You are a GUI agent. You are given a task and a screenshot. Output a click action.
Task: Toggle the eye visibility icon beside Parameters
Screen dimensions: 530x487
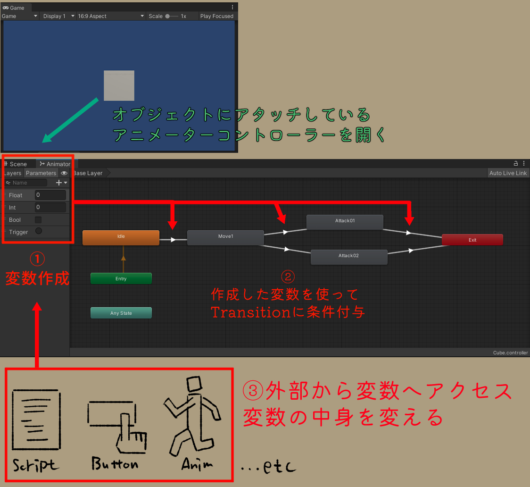tap(64, 173)
